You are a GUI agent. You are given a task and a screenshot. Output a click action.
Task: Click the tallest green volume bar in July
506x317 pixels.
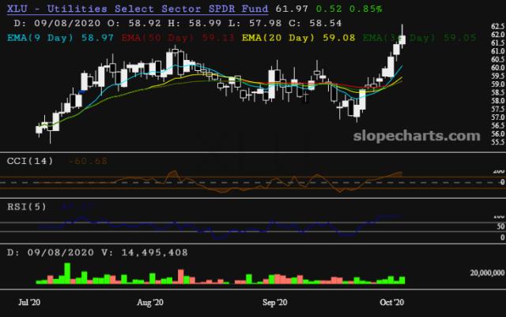pos(66,272)
